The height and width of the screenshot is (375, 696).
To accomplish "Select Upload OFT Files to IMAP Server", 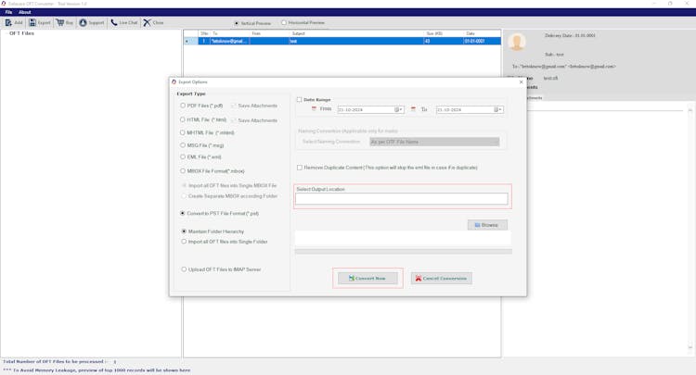I will [x=184, y=269].
